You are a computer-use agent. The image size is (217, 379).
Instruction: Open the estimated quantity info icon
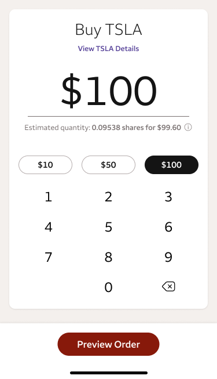(x=188, y=127)
